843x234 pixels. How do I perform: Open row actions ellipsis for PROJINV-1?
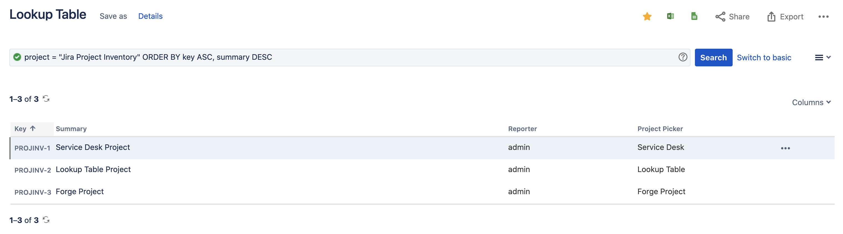(785, 149)
